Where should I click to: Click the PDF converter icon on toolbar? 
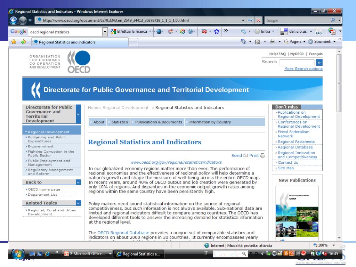pyautogui.click(x=332, y=31)
